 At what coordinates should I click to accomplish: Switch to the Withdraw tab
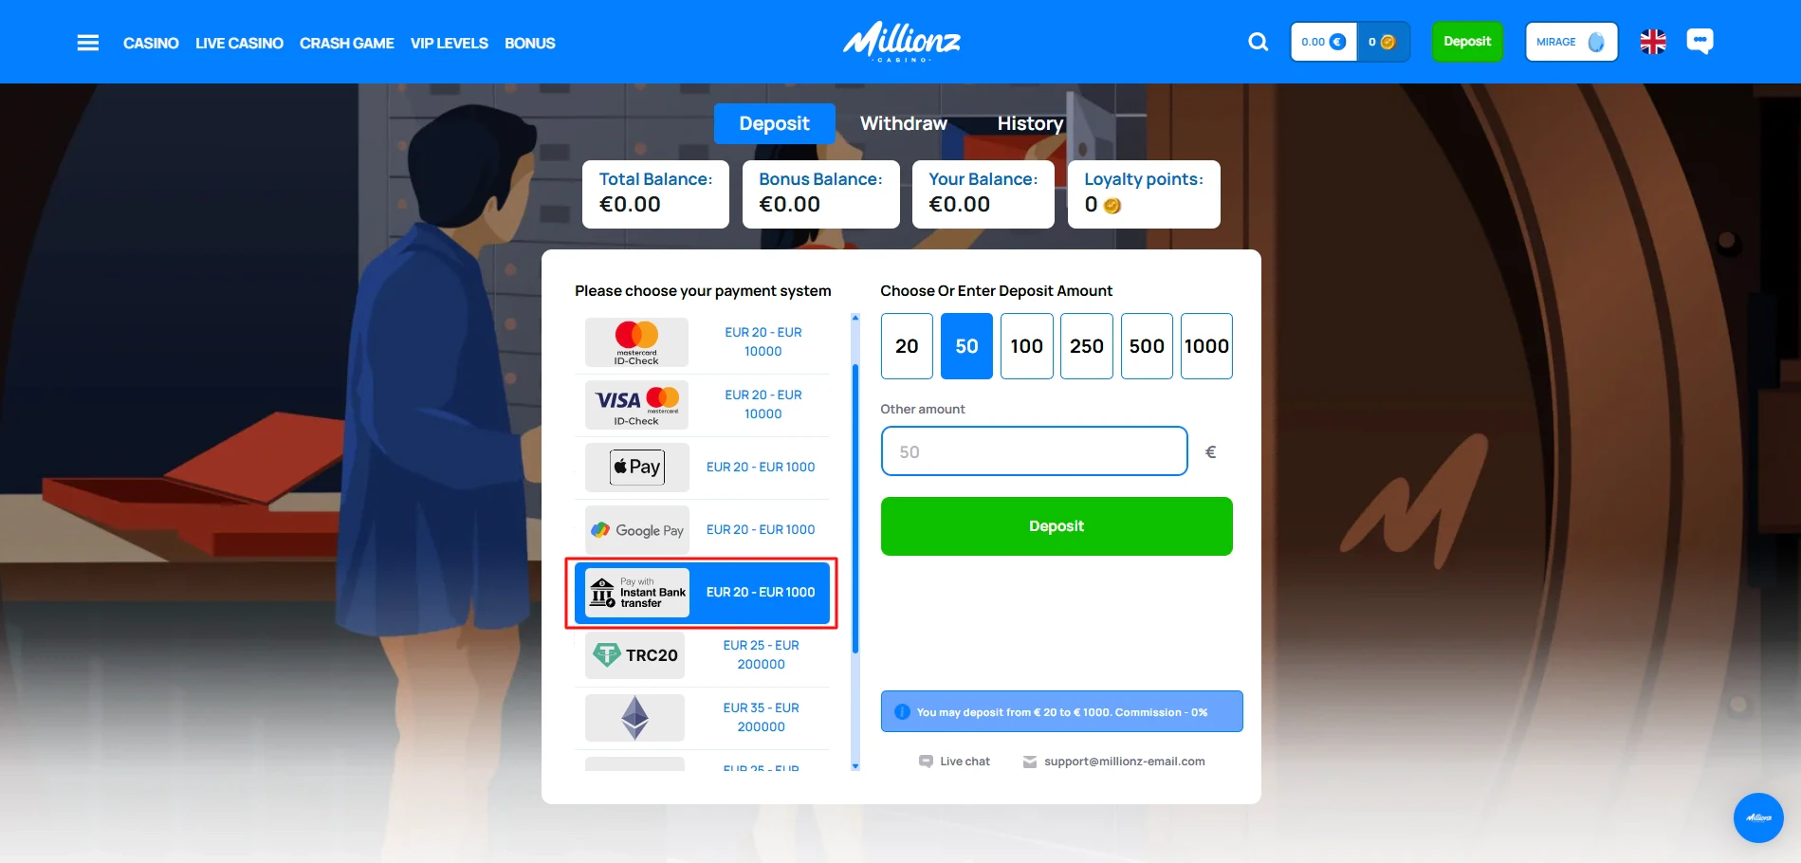[x=904, y=123]
